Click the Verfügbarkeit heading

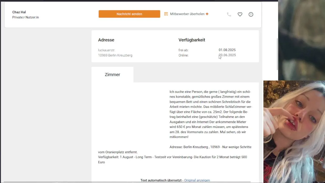click(x=192, y=40)
